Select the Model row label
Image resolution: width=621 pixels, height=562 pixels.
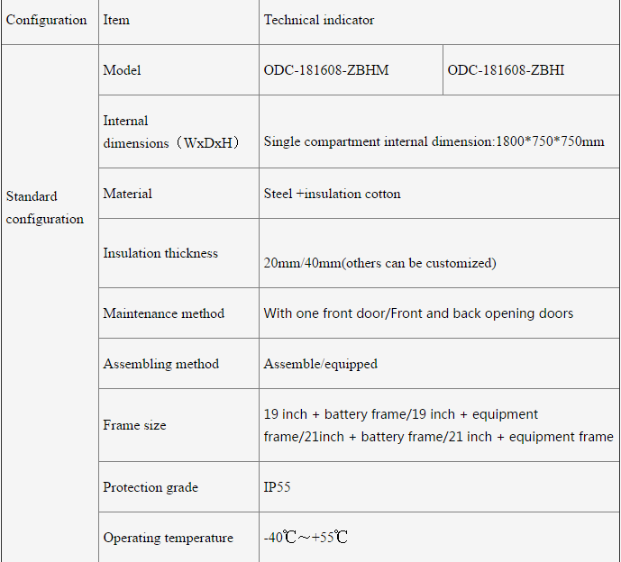click(123, 70)
